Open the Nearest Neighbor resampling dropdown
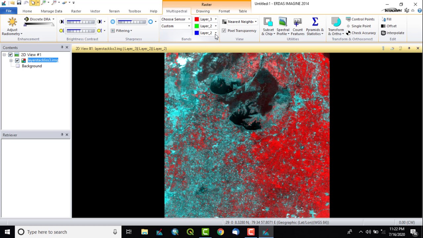 (255, 22)
